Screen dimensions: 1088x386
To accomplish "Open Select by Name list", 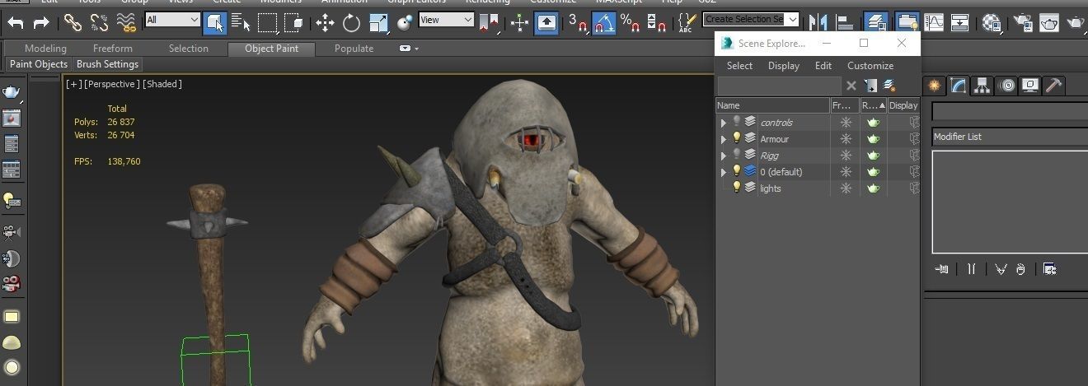I will point(241,22).
